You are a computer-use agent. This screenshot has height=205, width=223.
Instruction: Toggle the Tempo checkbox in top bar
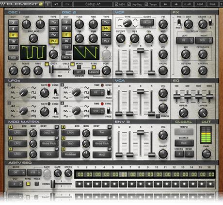pos(146,4)
